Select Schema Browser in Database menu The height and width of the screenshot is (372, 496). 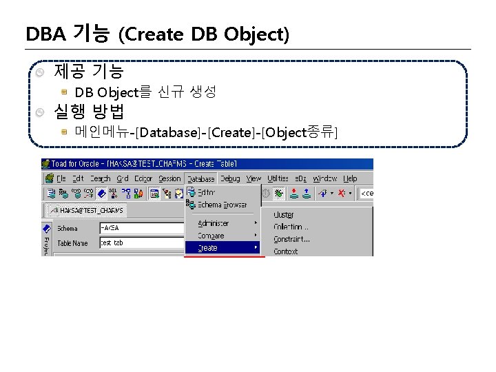[223, 205]
